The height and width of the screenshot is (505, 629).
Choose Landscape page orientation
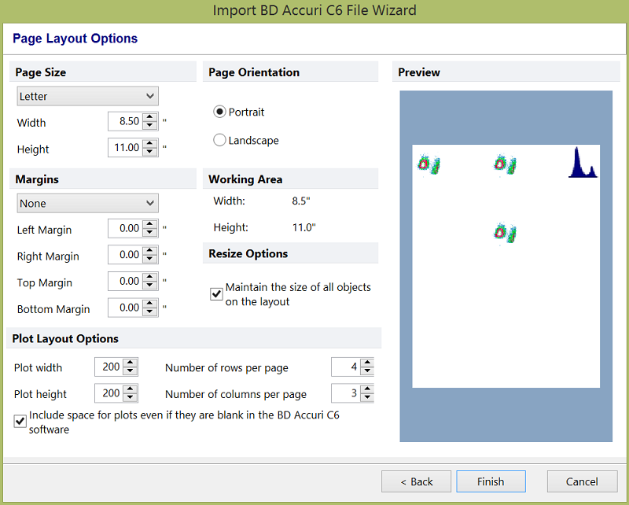coord(220,141)
